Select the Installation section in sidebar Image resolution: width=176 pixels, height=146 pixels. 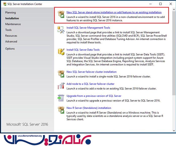(x=12, y=18)
